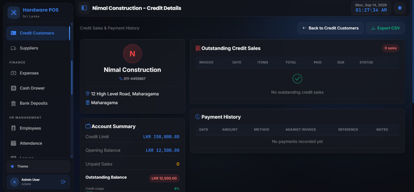Click the Bank Deposits building icon
This screenshot has height=192, width=414.
pos(13,103)
